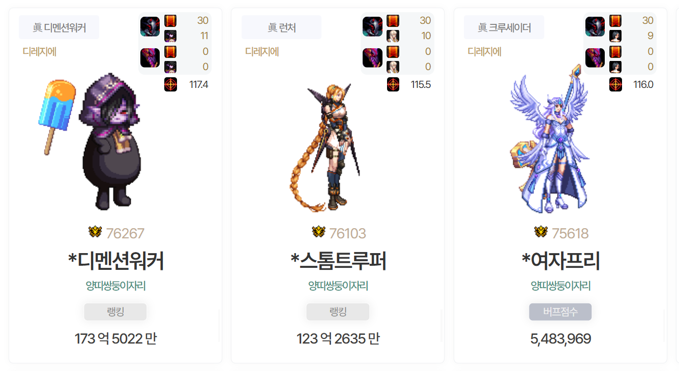The width and height of the screenshot is (679, 371).
Task: Select the 眞 디멘션워커 class tag
Action: (x=59, y=27)
